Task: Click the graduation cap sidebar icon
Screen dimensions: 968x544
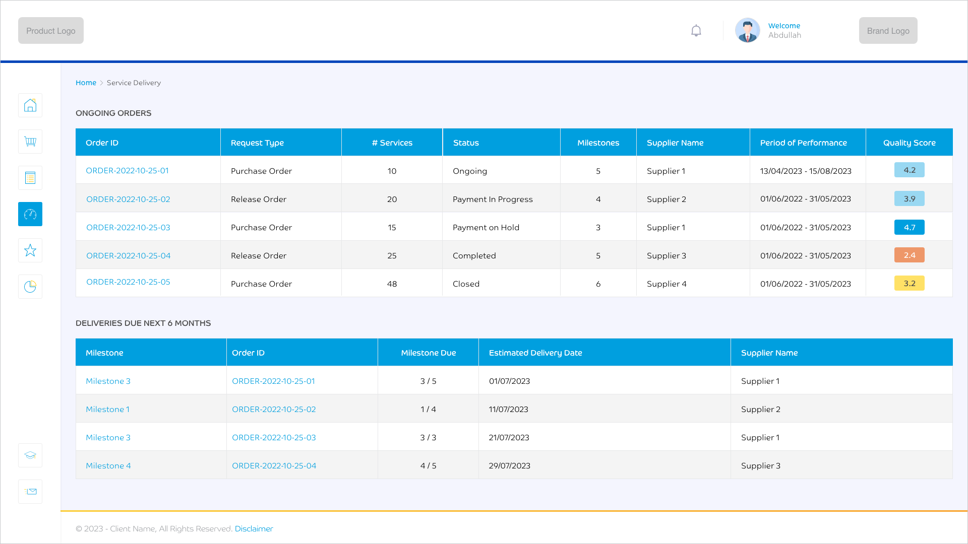Action: click(x=30, y=455)
